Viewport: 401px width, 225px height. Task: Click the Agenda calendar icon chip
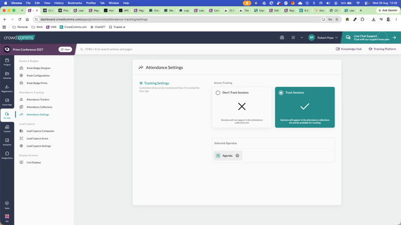(218, 156)
